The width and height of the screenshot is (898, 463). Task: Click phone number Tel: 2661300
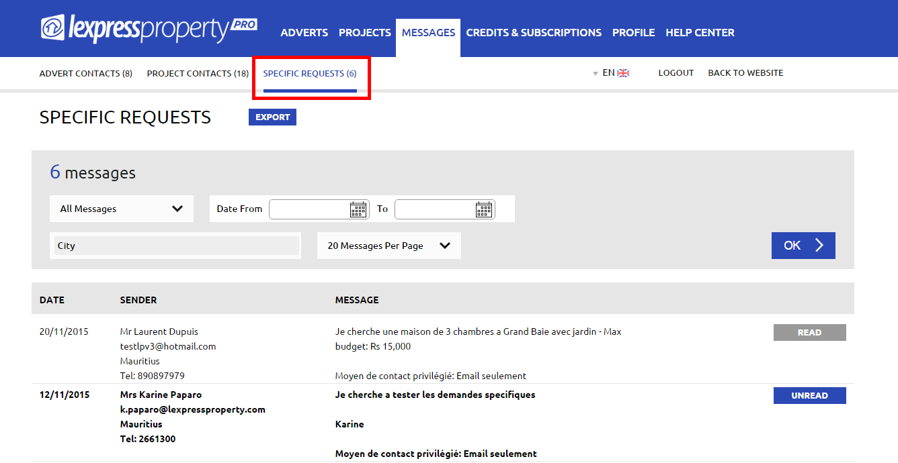[x=149, y=439]
